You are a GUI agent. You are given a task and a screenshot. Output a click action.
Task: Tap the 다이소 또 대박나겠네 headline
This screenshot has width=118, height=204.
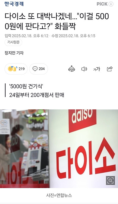click(57, 21)
